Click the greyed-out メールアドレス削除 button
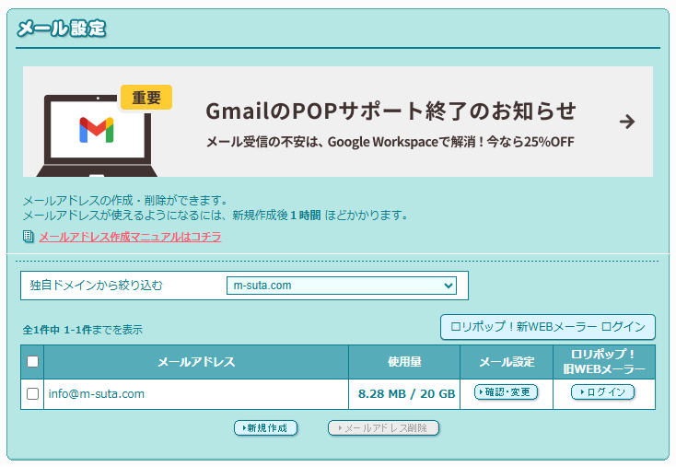Screen dimensions: 676x467 (x=384, y=428)
